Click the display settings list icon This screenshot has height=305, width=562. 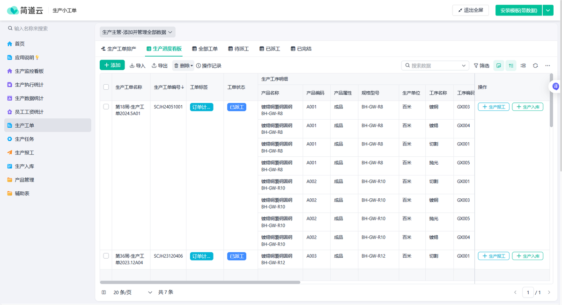523,66
